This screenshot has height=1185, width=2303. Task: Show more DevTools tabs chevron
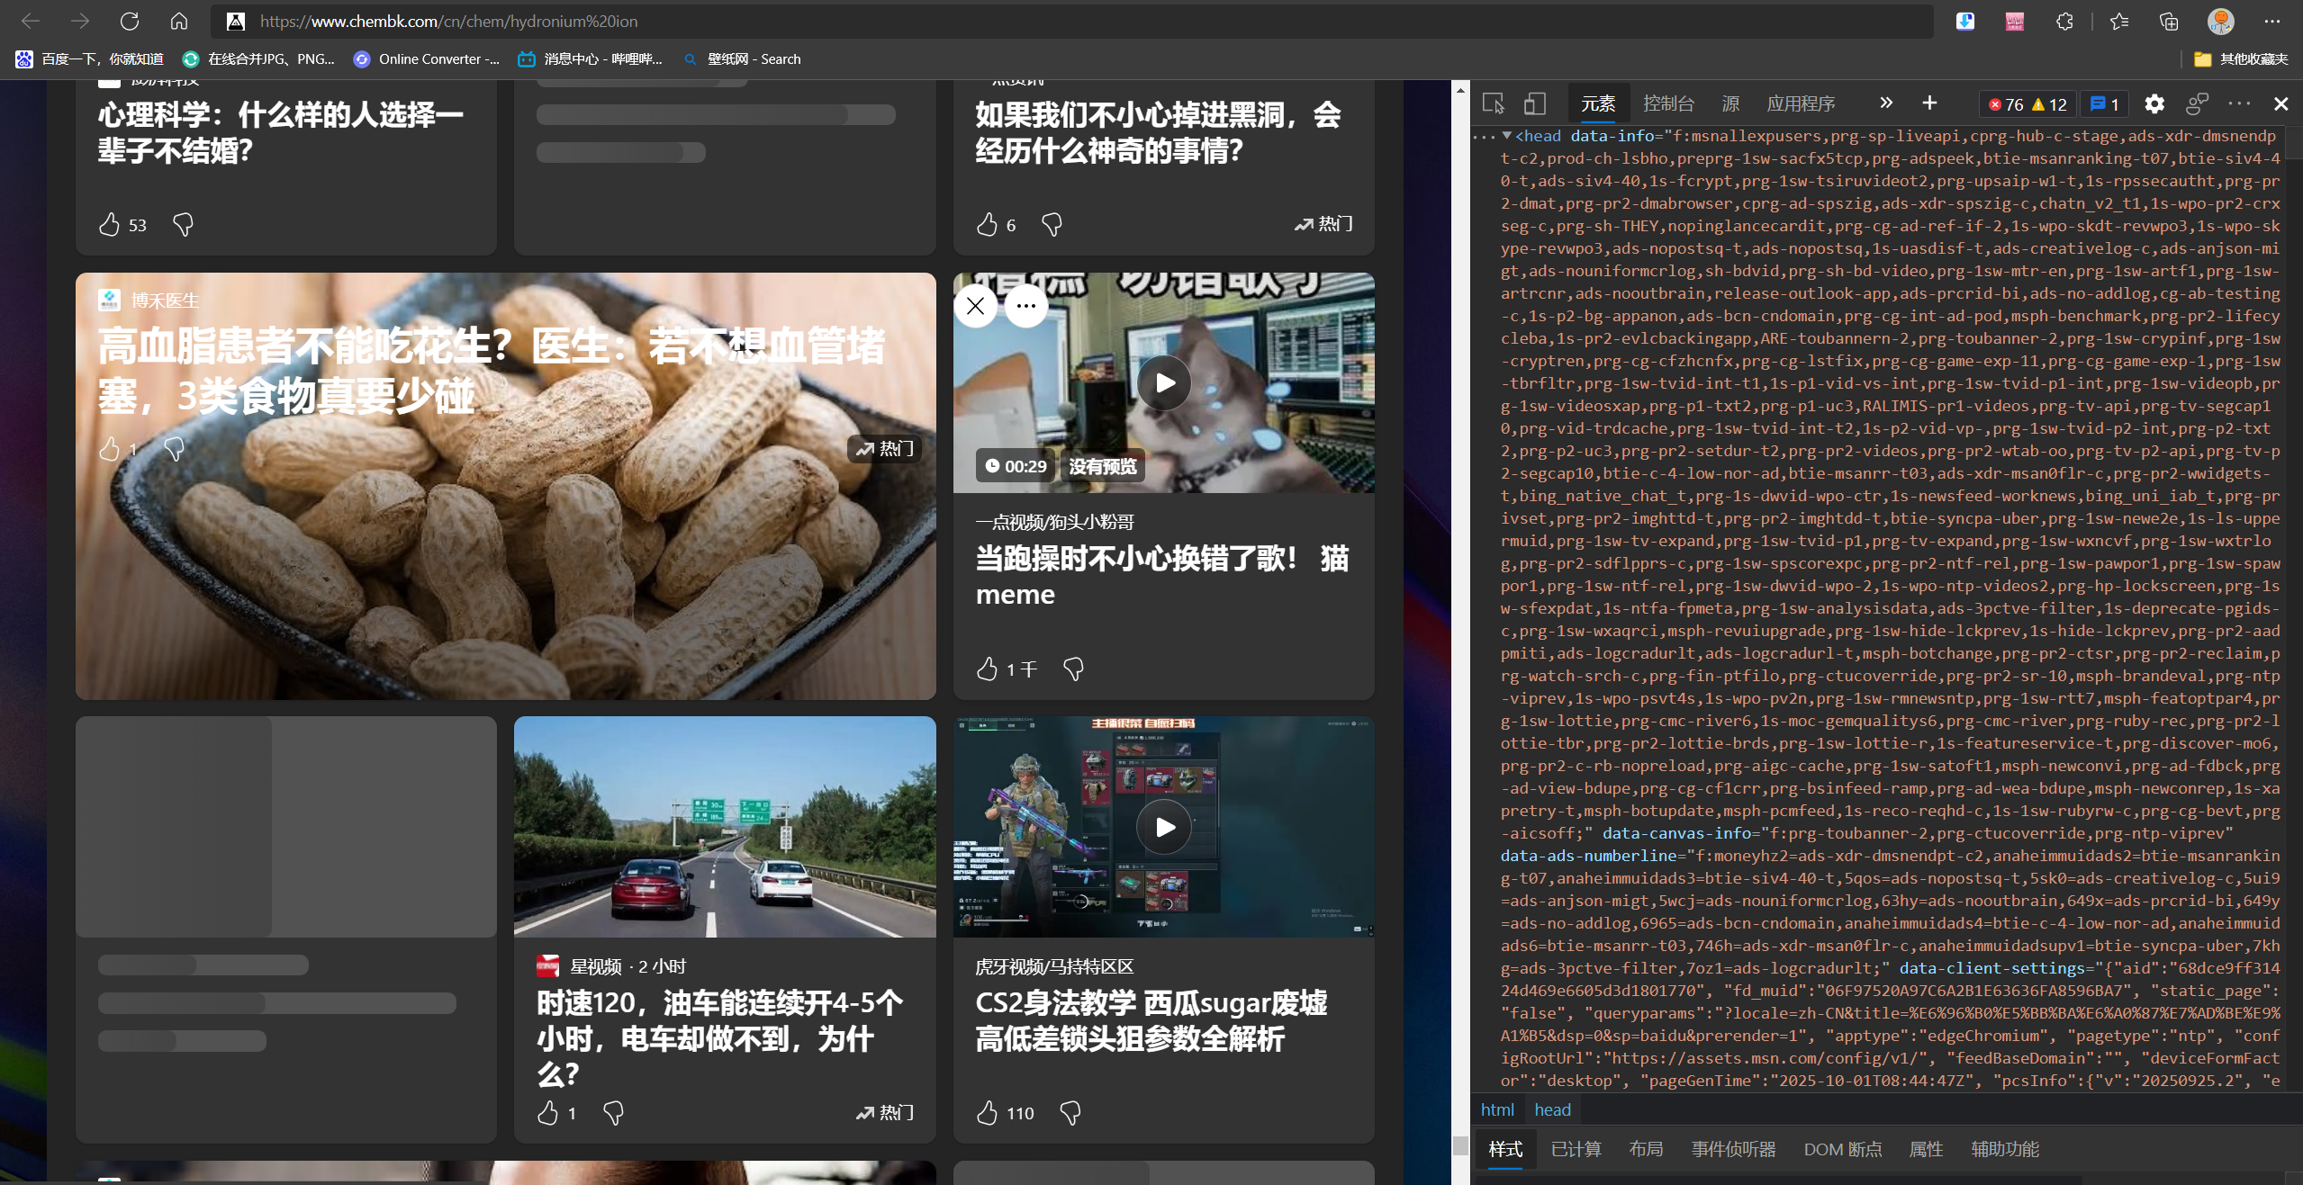tap(1886, 103)
